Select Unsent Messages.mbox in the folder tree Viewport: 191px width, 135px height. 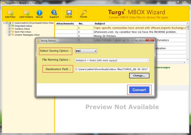coord(27,35)
